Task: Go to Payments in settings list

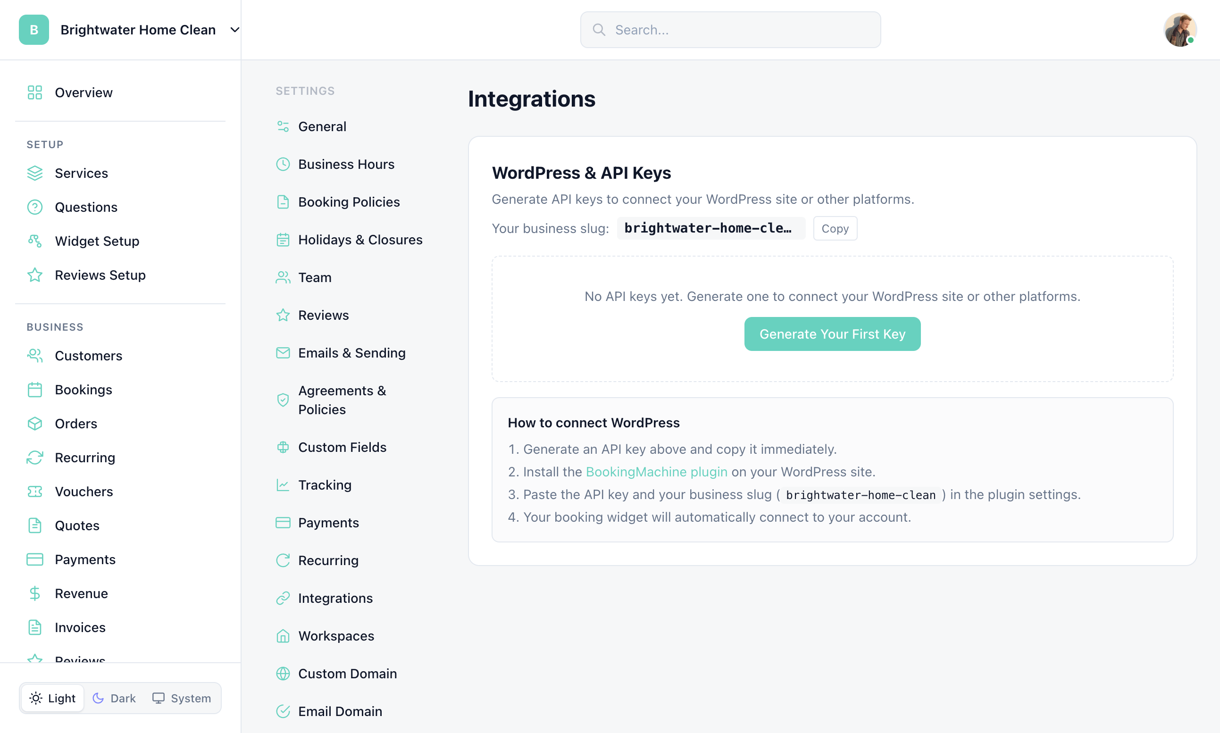Action: click(x=328, y=523)
